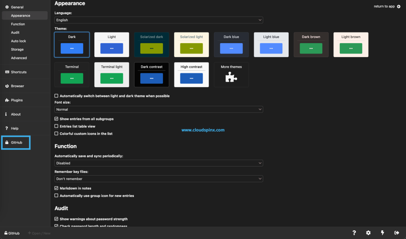Click the return to app link
The height and width of the screenshot is (239, 406).
pos(384,6)
